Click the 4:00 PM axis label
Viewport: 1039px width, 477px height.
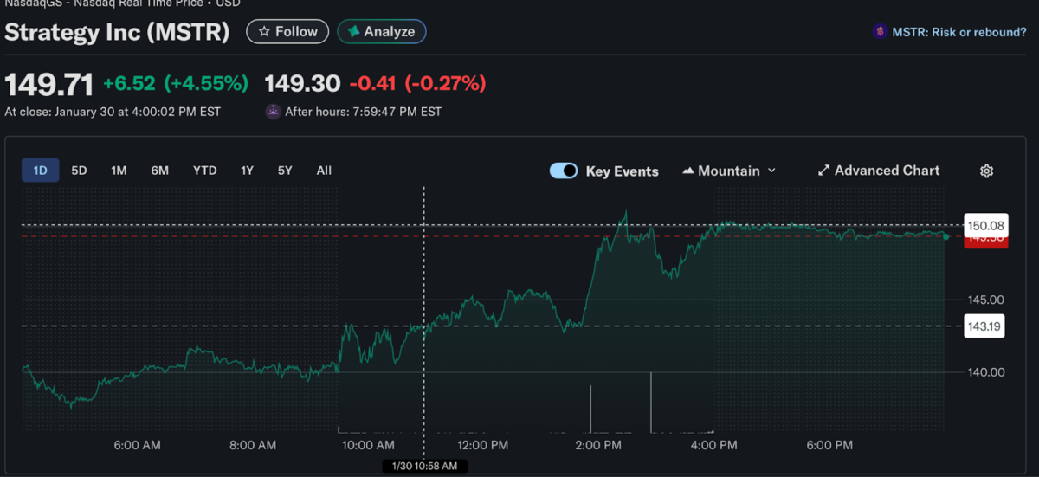click(x=715, y=445)
